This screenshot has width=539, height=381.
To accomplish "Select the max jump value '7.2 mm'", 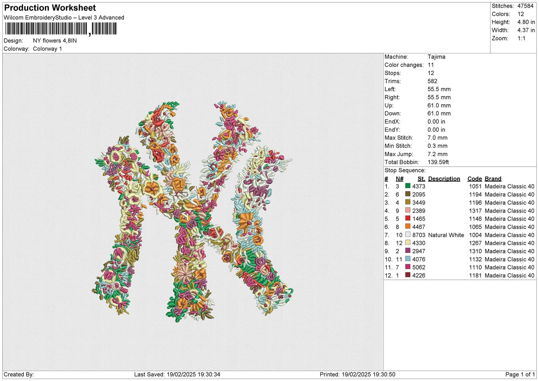I will 437,154.
